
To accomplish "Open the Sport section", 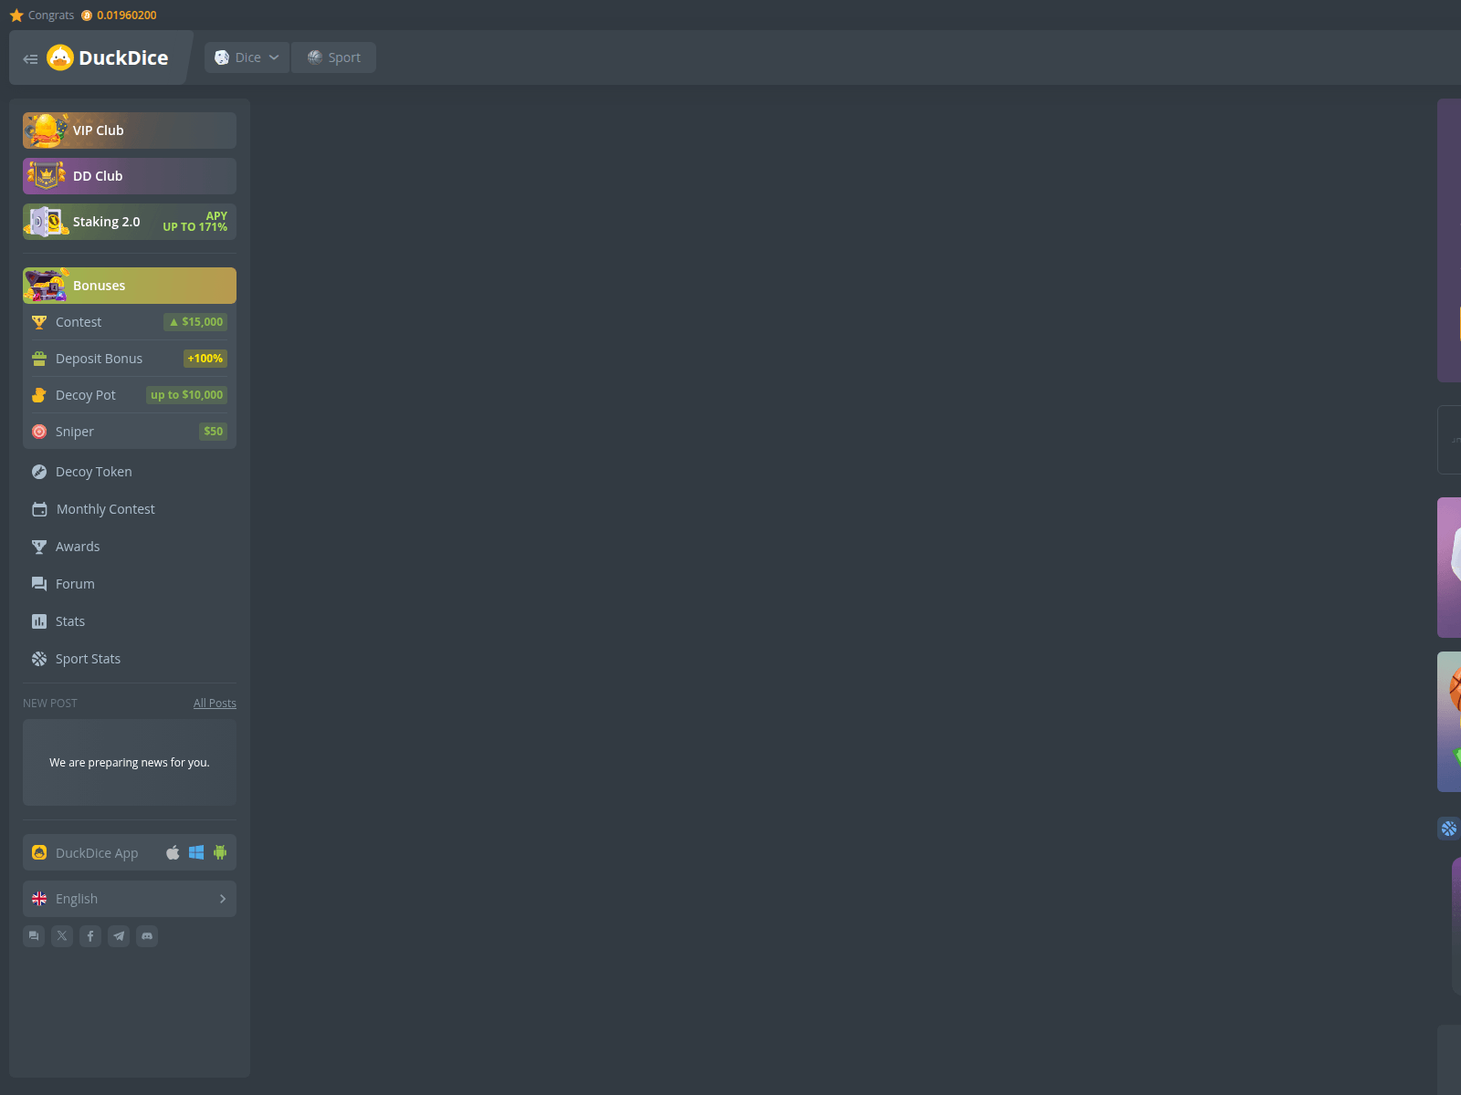I will click(x=333, y=57).
